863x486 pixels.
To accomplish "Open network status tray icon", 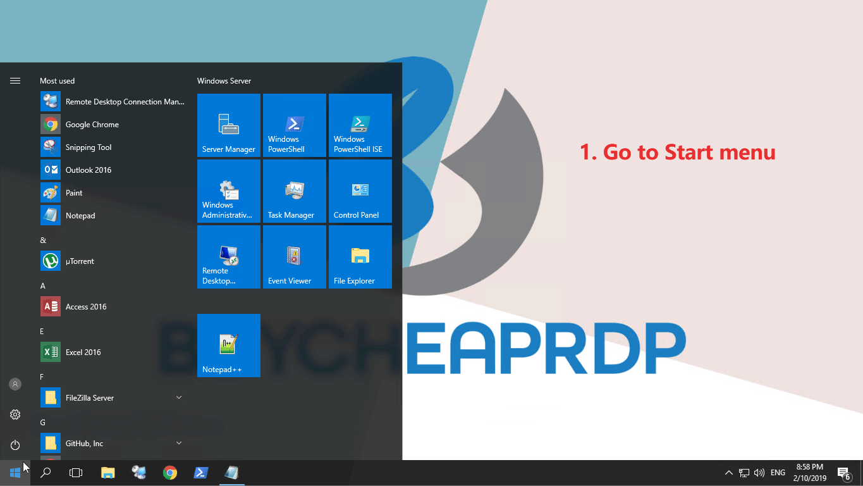I will [x=744, y=473].
